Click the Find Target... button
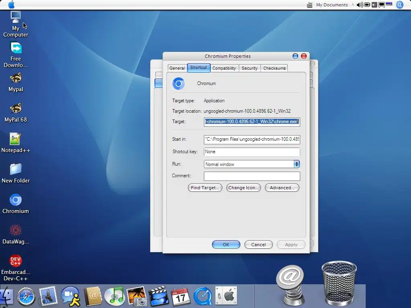411x308 pixels. [205, 188]
